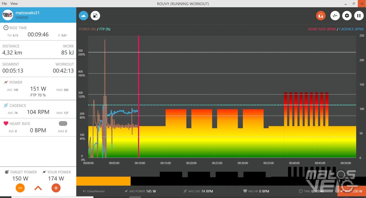Screen dimensions: 366x198
Task: Click the POWER (W) chart legend
Action: pyautogui.click(x=87, y=29)
